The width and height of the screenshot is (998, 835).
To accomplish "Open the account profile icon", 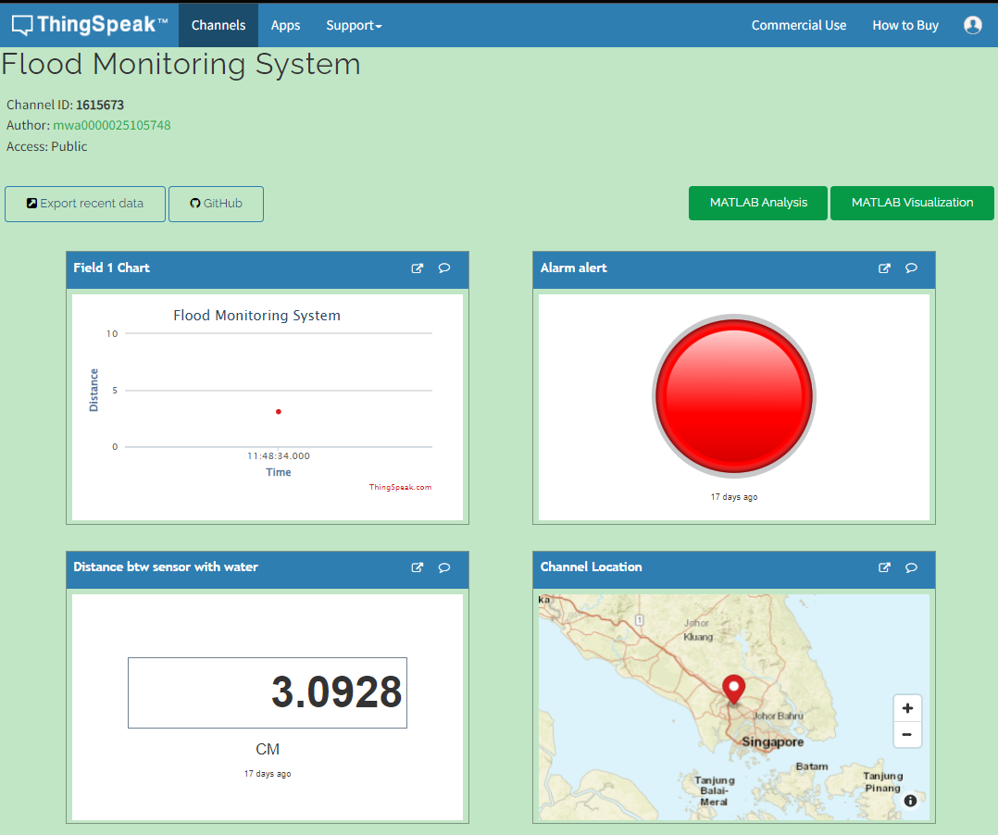I will tap(973, 25).
